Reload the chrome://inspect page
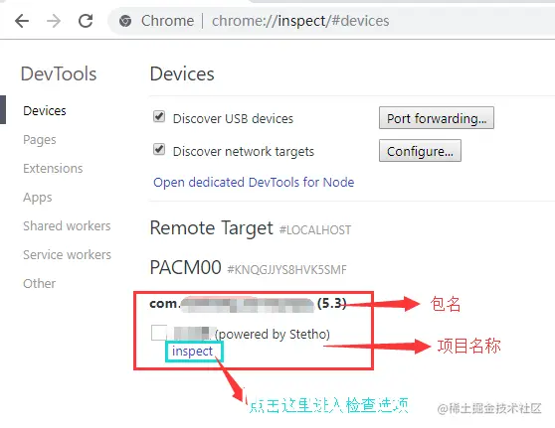The width and height of the screenshot is (555, 428). [86, 21]
